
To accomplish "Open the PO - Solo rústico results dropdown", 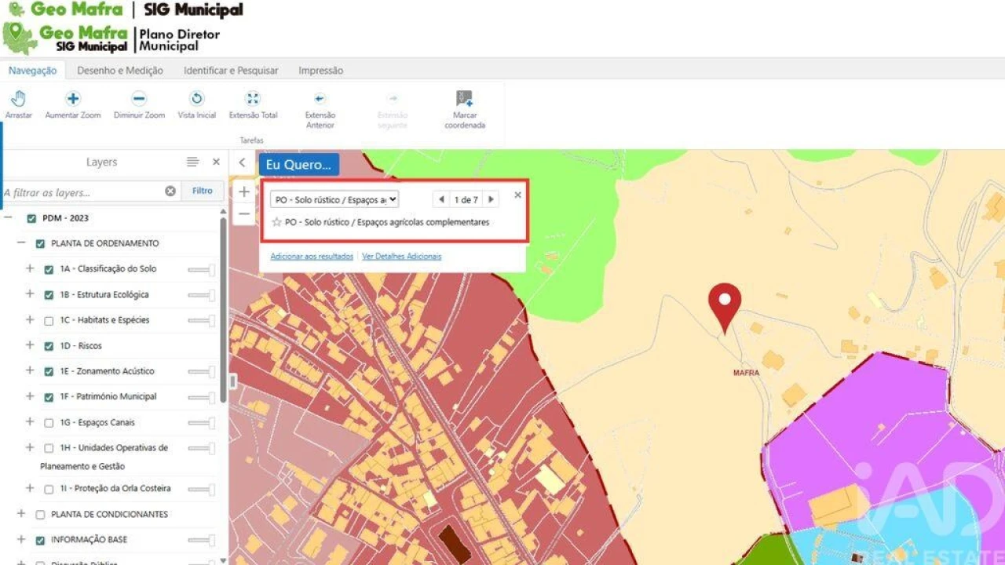I will click(334, 200).
